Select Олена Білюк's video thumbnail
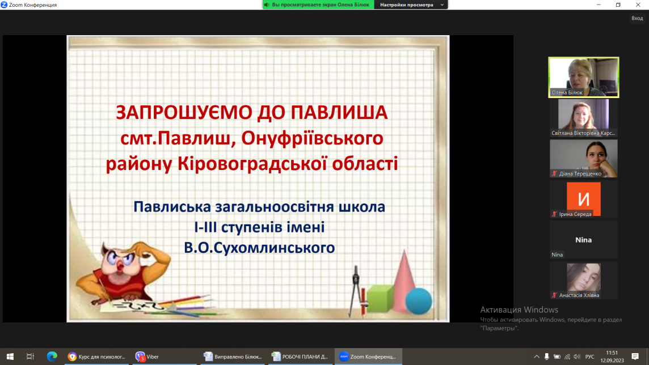 (x=583, y=77)
